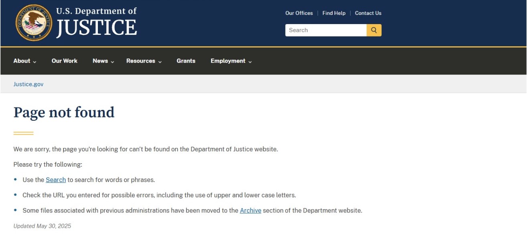Viewport: 527px width, 249px height.
Task: Expand the About menu label
Action: (22, 61)
